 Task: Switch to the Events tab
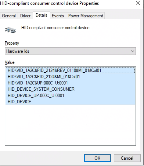(x=58, y=16)
